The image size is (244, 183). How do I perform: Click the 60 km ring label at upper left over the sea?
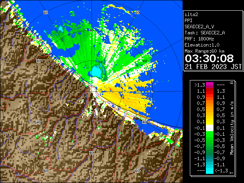[x=46, y=12]
